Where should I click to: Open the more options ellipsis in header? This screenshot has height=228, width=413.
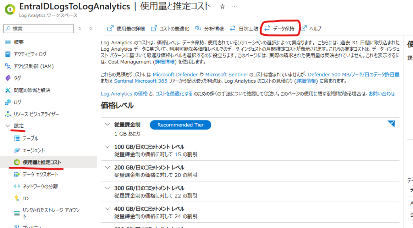234,6
